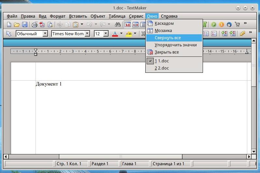This screenshot has width=260, height=173.
Task: Choose Мозаика from the Окно menu
Action: pos(174,31)
